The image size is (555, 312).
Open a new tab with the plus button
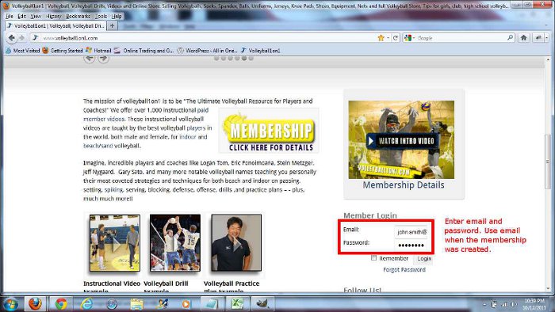pos(112,26)
